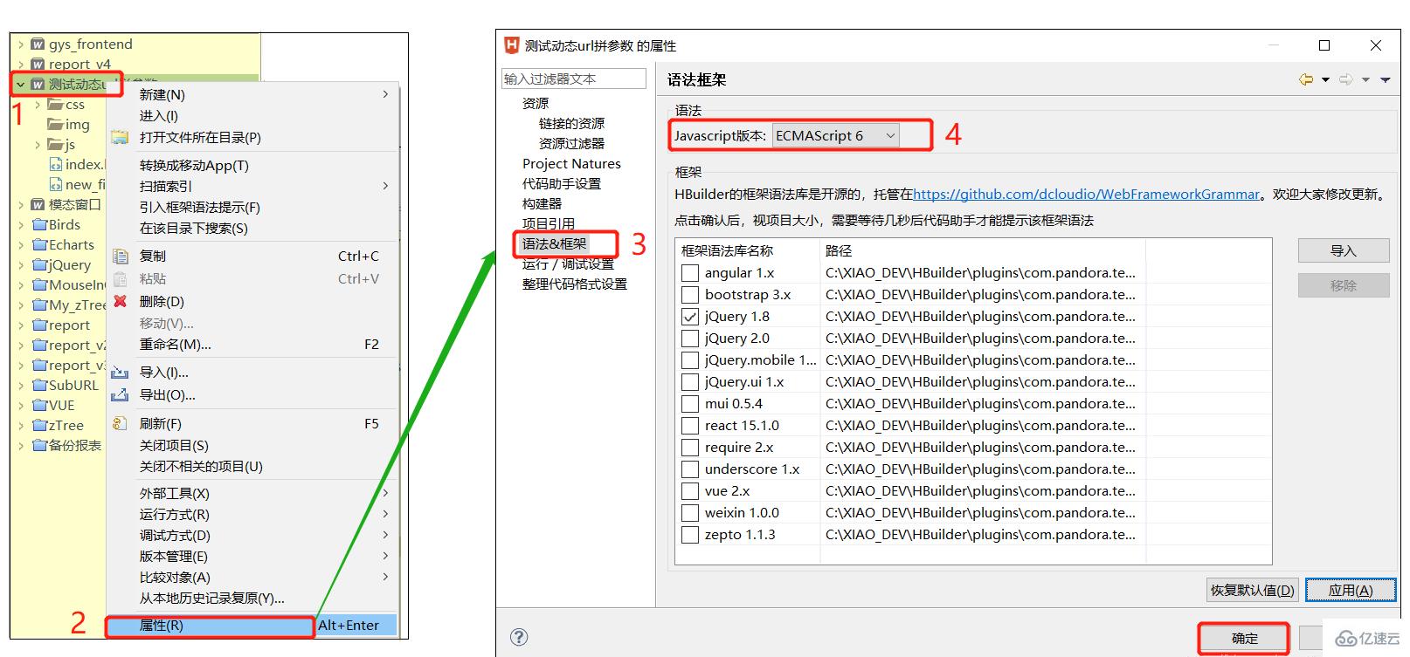Click the HBuilder logo in dialog title
The width and height of the screenshot is (1410, 657).
point(512,45)
